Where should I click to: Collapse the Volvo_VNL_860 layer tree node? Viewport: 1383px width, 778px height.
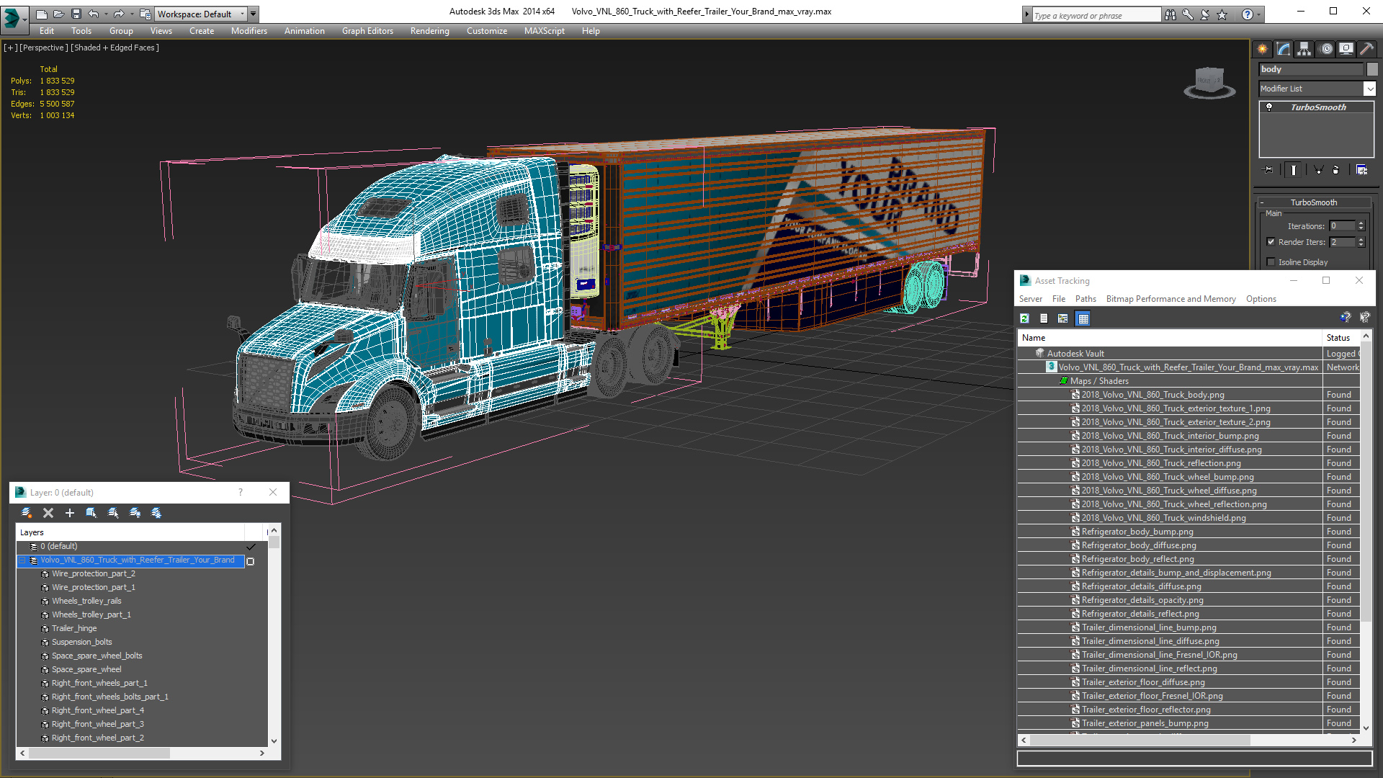click(22, 560)
